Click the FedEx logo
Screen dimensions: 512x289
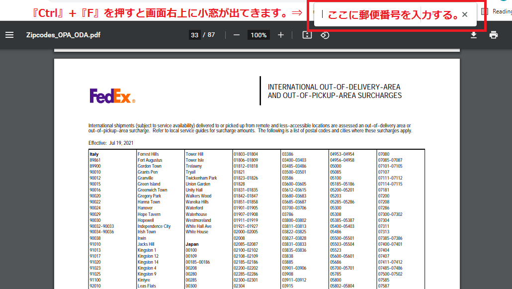112,96
